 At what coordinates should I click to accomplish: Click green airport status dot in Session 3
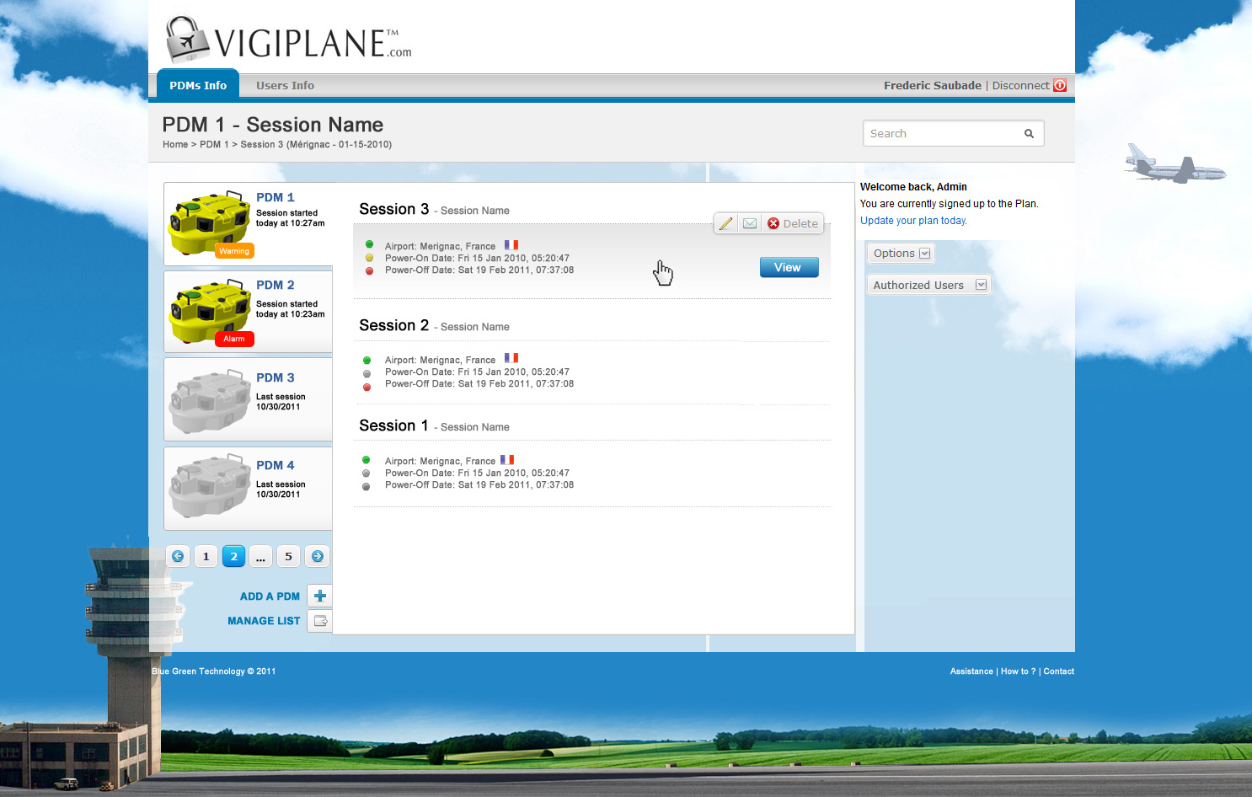pos(369,245)
